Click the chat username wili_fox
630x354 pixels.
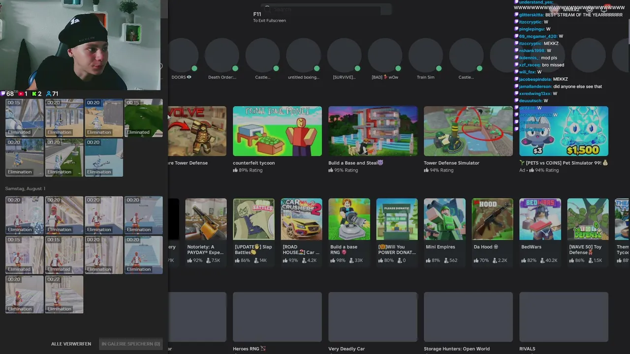coord(527,72)
